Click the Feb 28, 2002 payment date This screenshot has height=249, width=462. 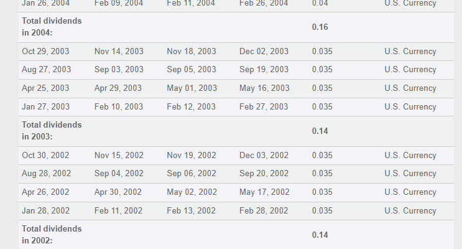tap(264, 210)
